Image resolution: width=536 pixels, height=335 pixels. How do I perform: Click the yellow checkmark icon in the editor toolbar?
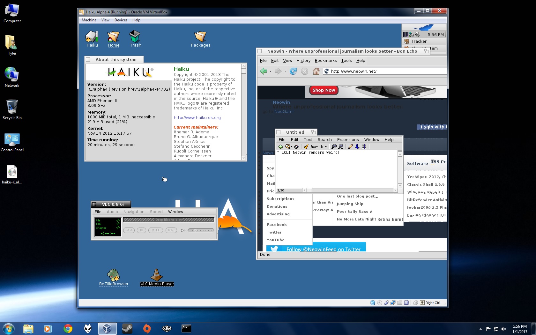[x=306, y=146]
